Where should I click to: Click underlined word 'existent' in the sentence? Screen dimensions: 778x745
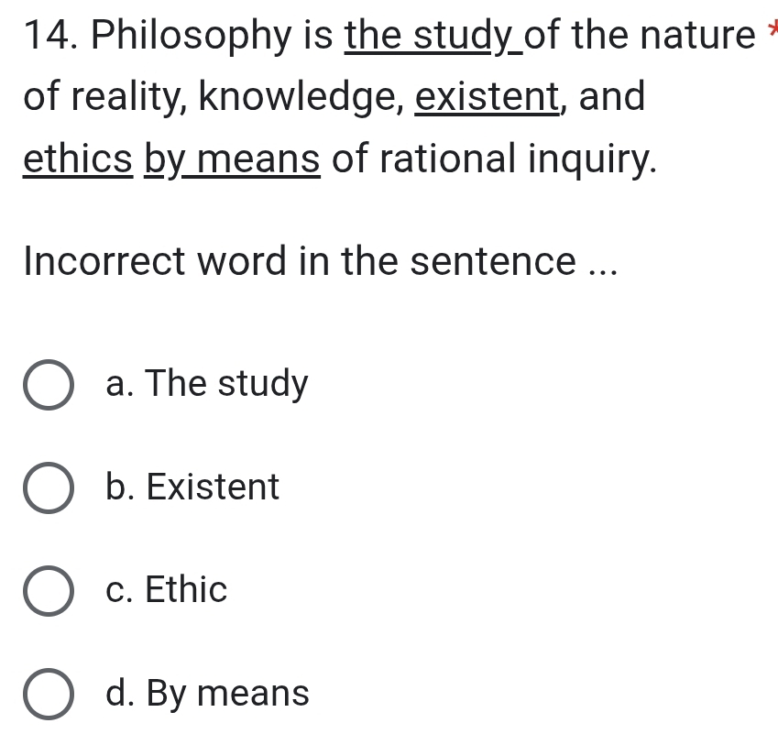[487, 97]
